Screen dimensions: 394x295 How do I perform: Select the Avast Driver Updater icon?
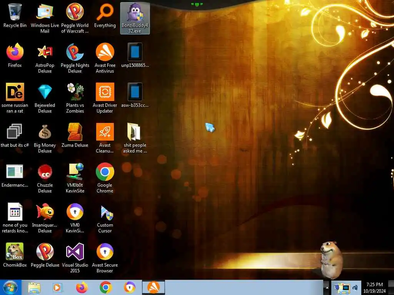point(105,98)
